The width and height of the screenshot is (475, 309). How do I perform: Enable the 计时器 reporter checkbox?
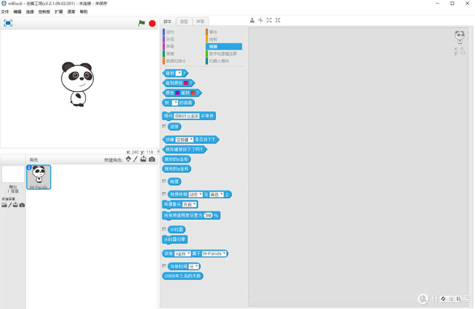click(164, 229)
